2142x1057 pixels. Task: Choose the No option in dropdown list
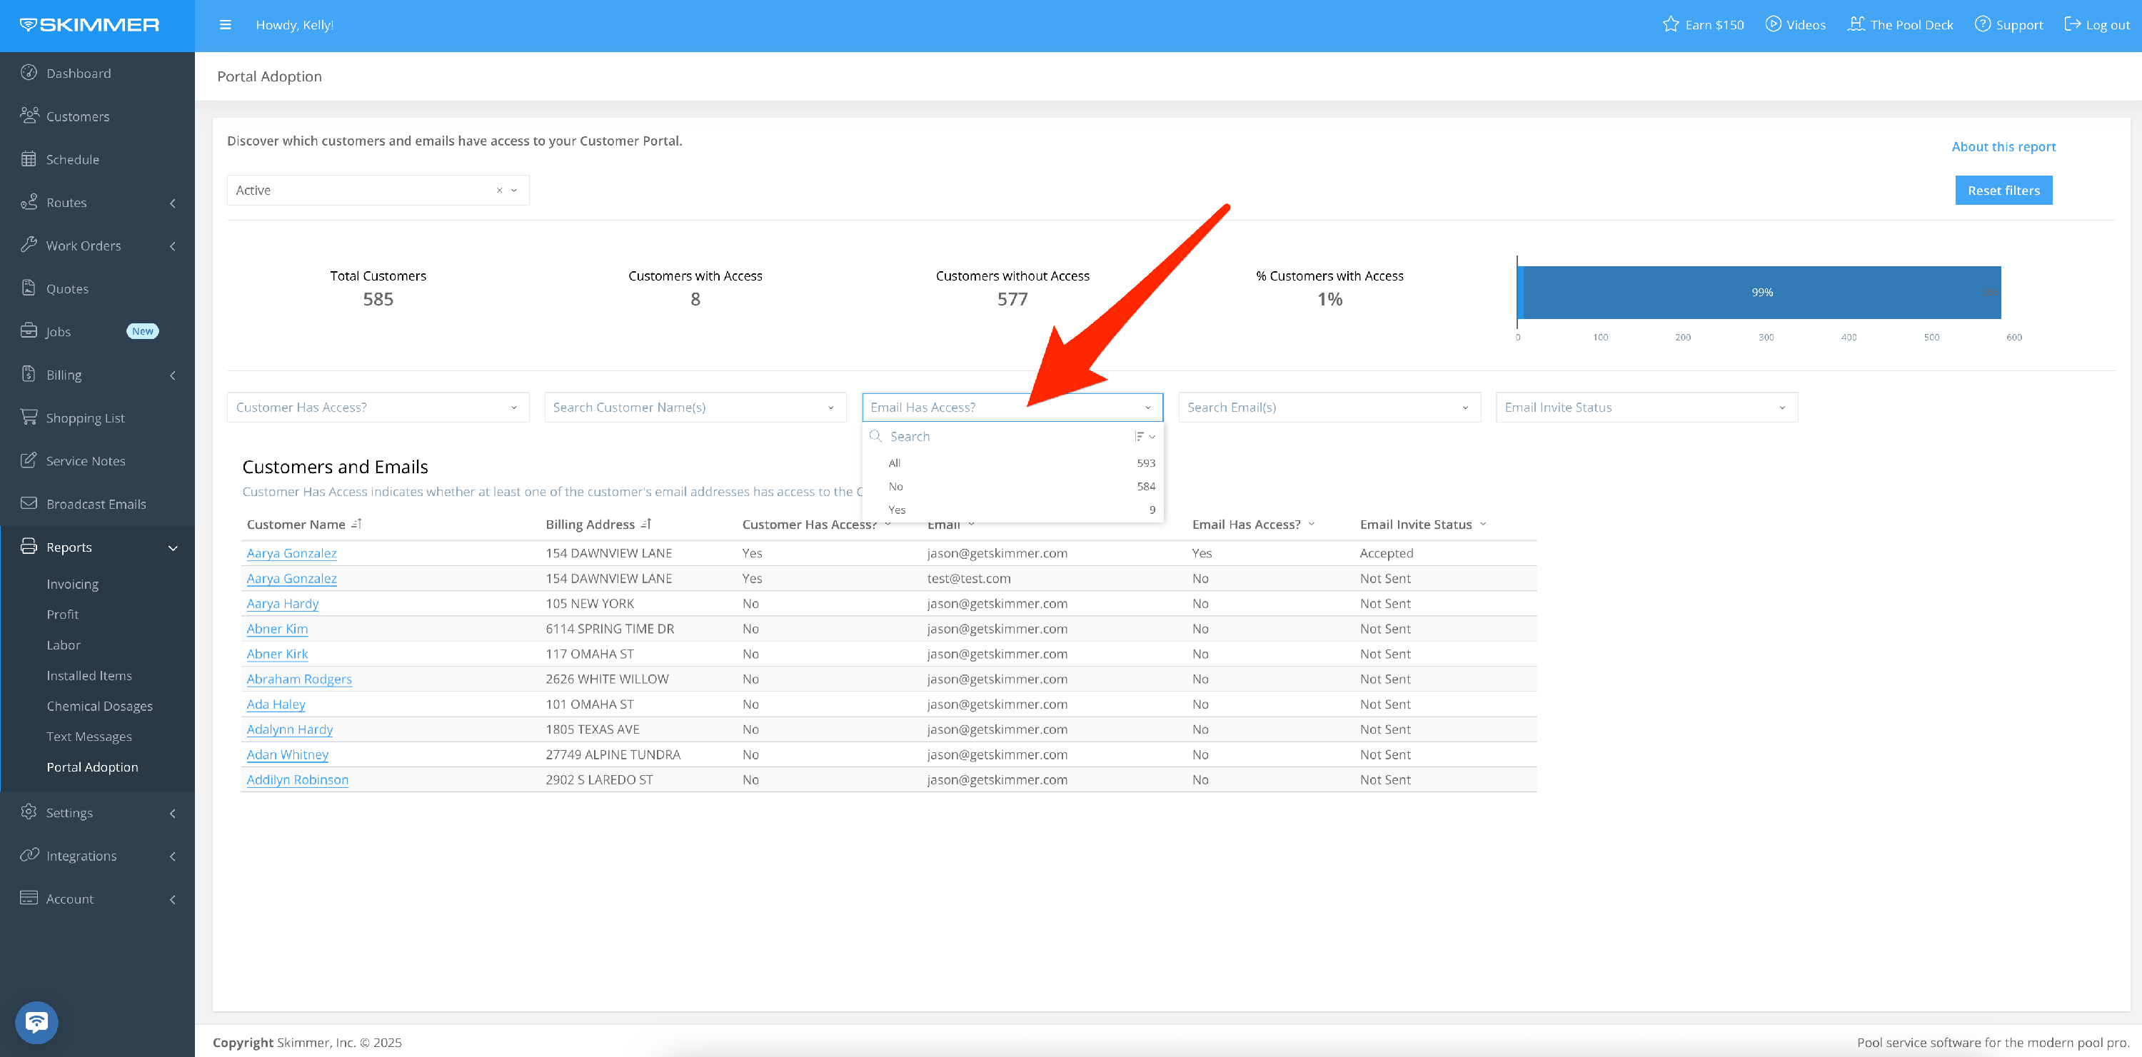coord(895,486)
